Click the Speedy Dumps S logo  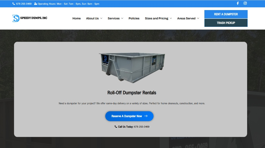pyautogui.click(x=16, y=18)
